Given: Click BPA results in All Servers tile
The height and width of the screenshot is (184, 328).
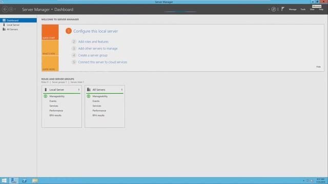Looking at the screenshot, I should tap(98, 116).
